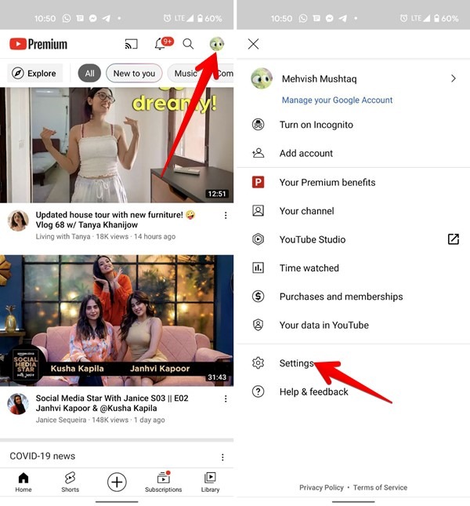The height and width of the screenshot is (506, 470).
Task: Tap the Settings gear icon
Action: point(258,363)
